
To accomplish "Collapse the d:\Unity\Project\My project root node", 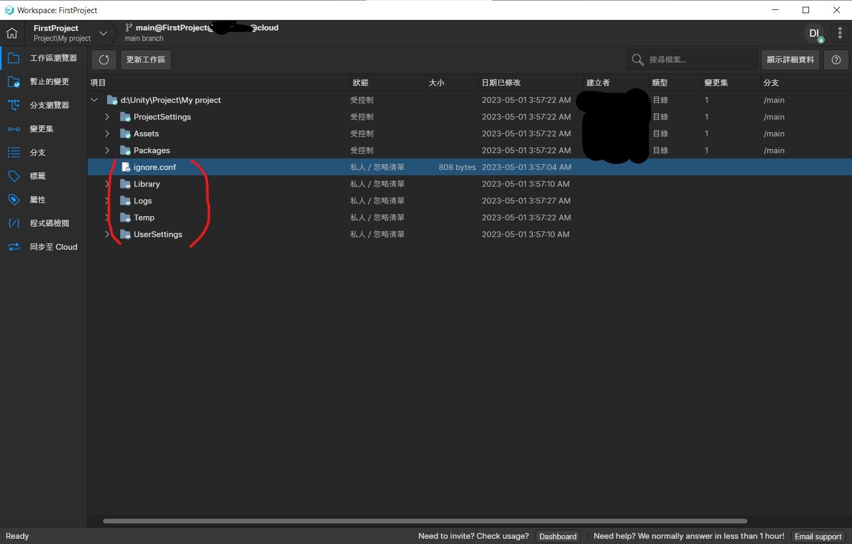I will click(x=94, y=100).
